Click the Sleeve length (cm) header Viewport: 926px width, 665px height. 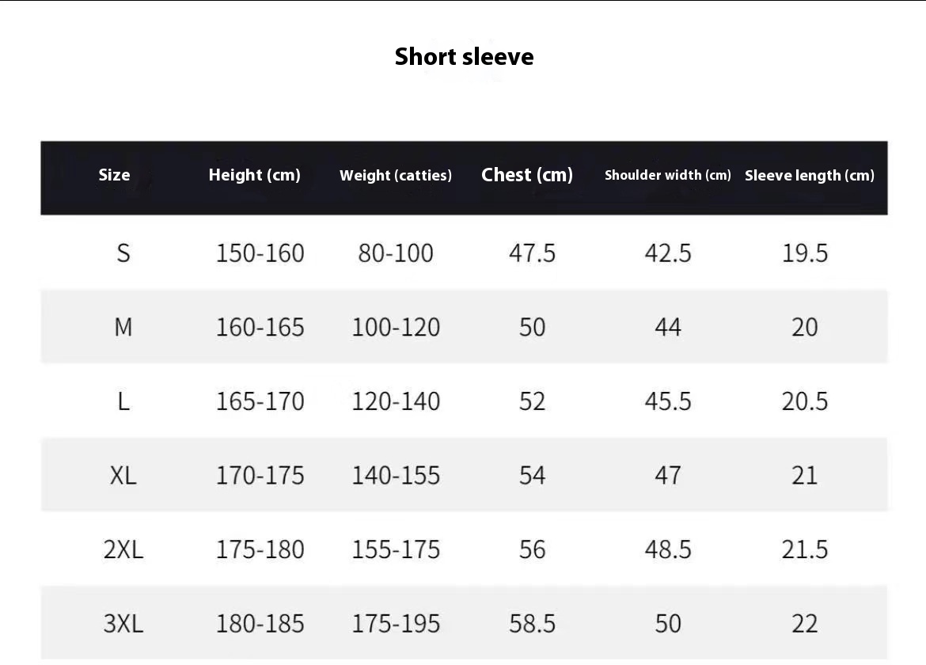(810, 176)
